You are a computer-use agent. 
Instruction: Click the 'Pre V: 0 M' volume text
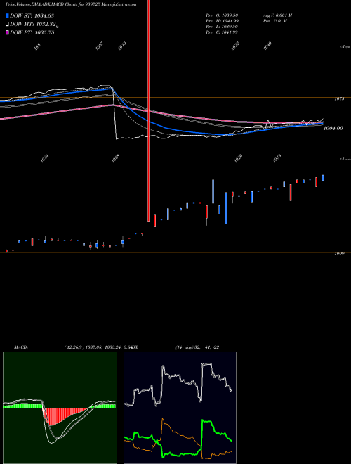pos(274,21)
